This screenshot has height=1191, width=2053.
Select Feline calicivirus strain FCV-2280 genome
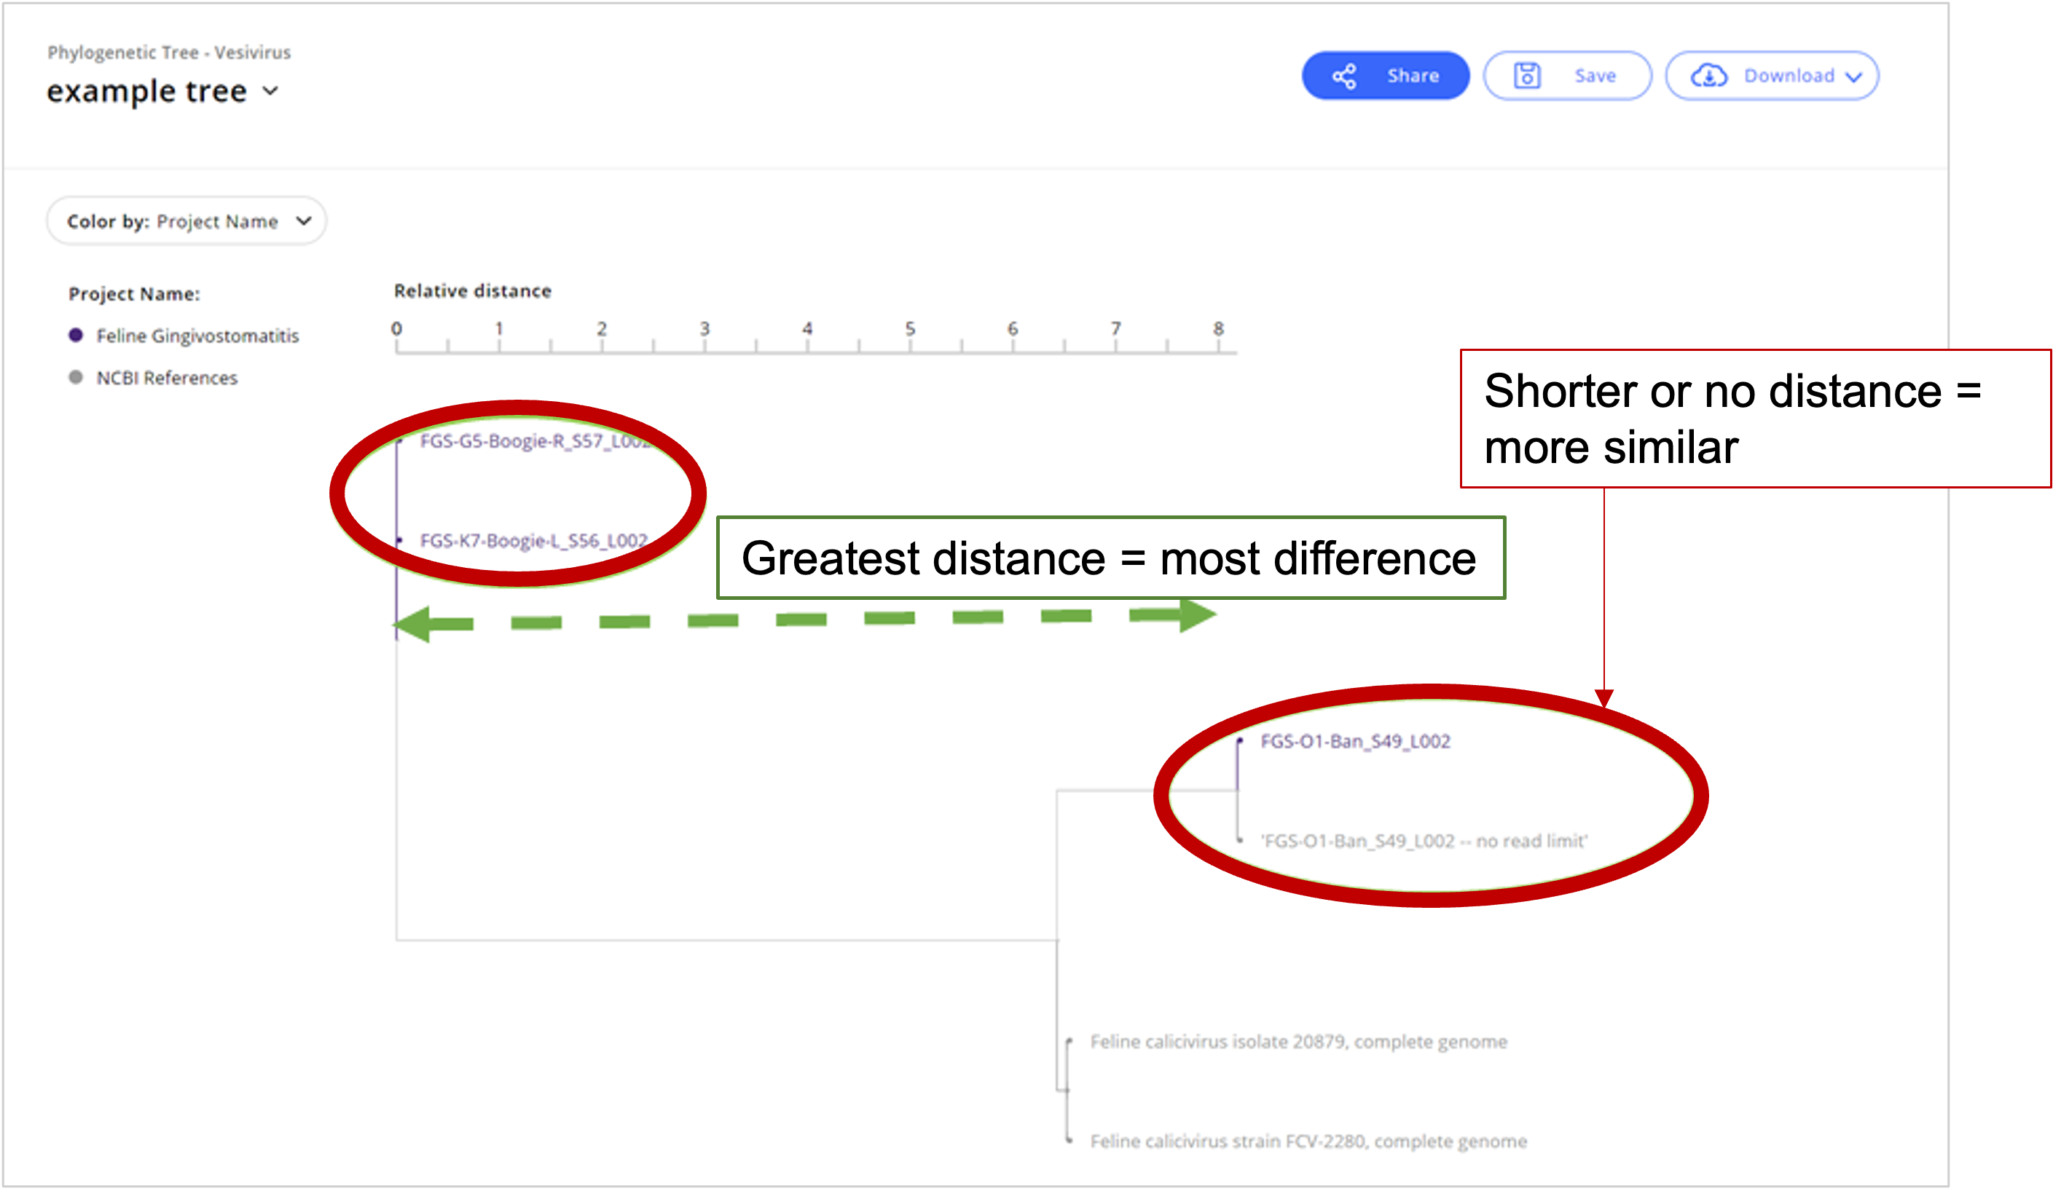click(x=1308, y=1141)
